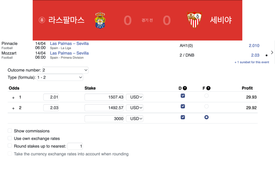
Task: Toggle Round stakes up to nearest
Action: click(10, 146)
